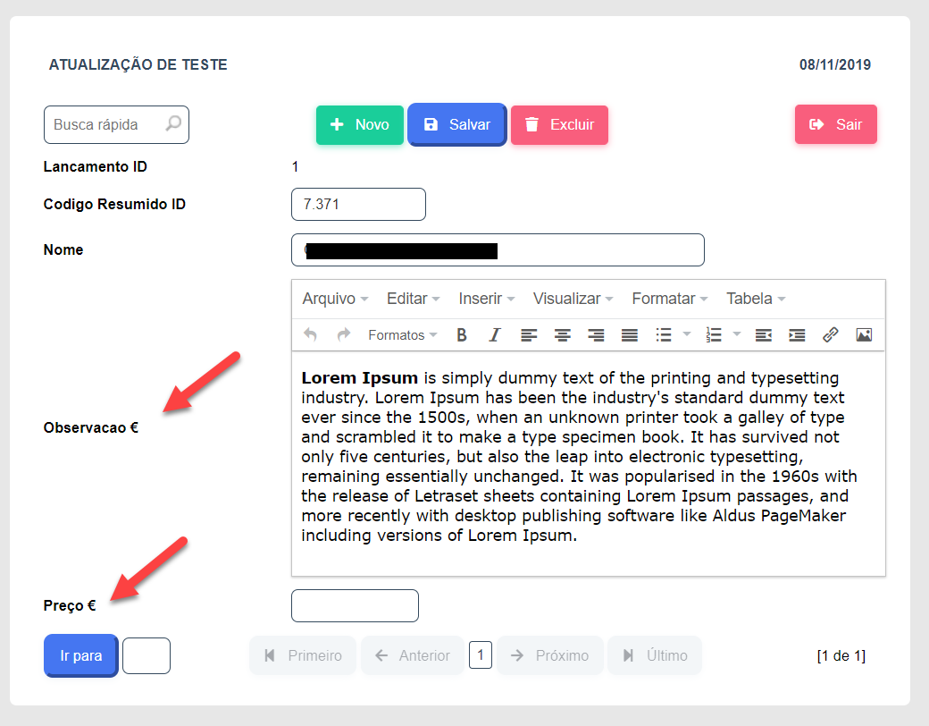Image resolution: width=929 pixels, height=726 pixels.
Task: Apply italic formatting in the editor
Action: [495, 335]
